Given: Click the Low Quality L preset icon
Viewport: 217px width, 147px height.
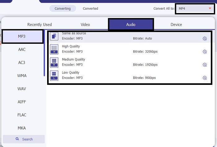Looking at the screenshot, I should point(54,76).
